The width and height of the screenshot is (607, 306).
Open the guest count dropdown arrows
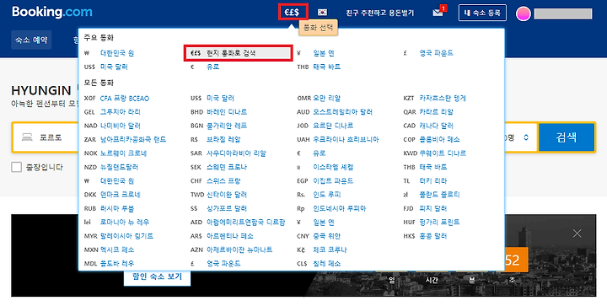[x=526, y=137]
